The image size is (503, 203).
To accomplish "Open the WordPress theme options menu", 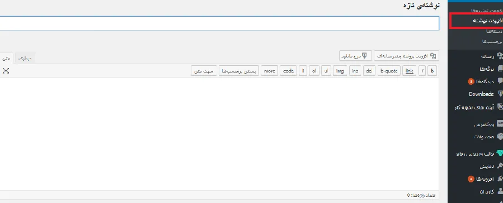I will (475, 154).
